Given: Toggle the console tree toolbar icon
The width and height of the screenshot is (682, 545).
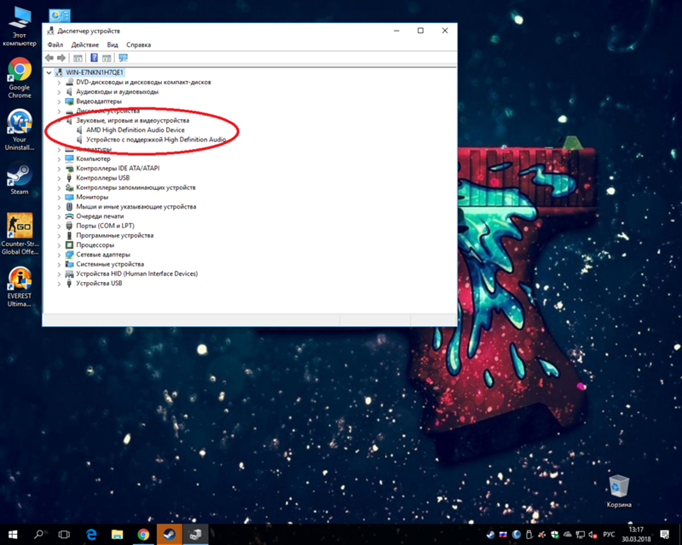Looking at the screenshot, I should click(x=78, y=58).
